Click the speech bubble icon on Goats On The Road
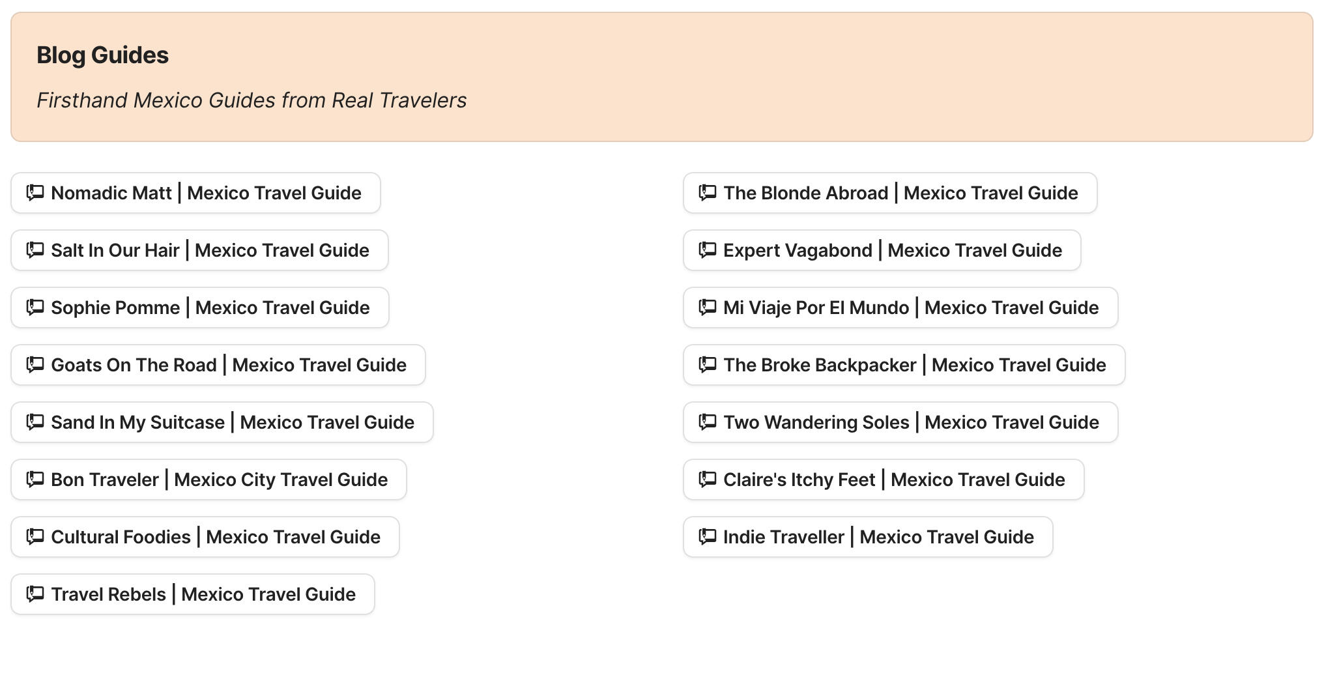This screenshot has width=1324, height=688. 36,365
